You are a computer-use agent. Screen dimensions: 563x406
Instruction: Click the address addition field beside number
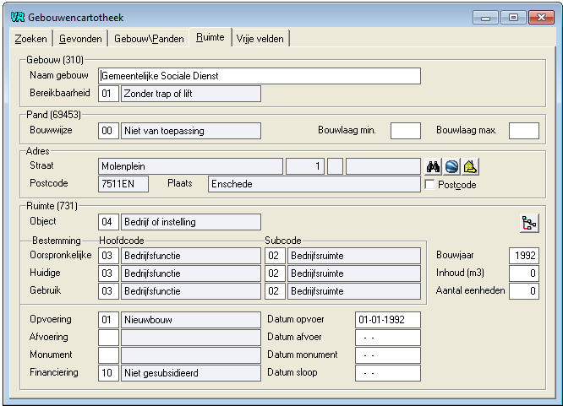[383, 166]
